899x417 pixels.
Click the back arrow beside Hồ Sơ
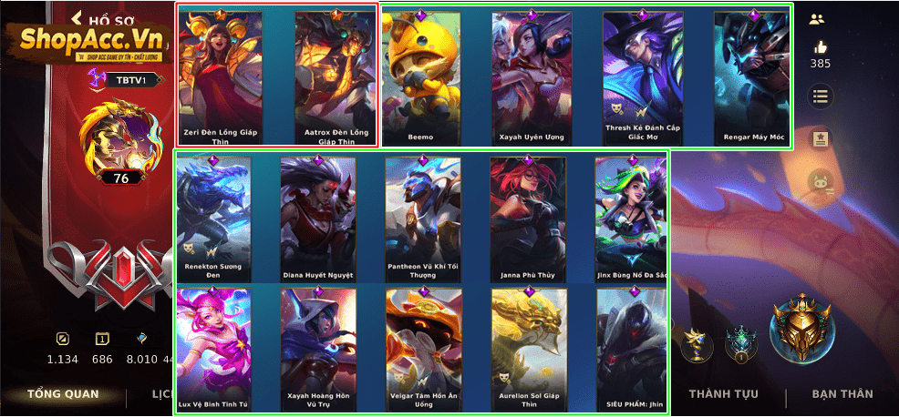(x=77, y=19)
